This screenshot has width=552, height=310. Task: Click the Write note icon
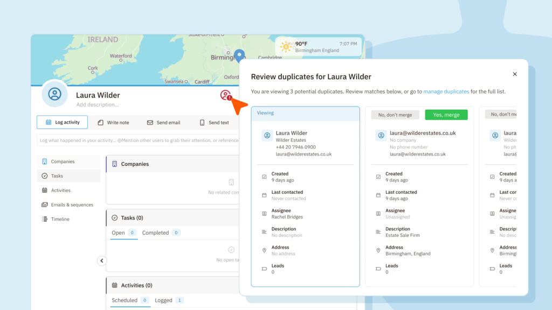click(x=101, y=123)
